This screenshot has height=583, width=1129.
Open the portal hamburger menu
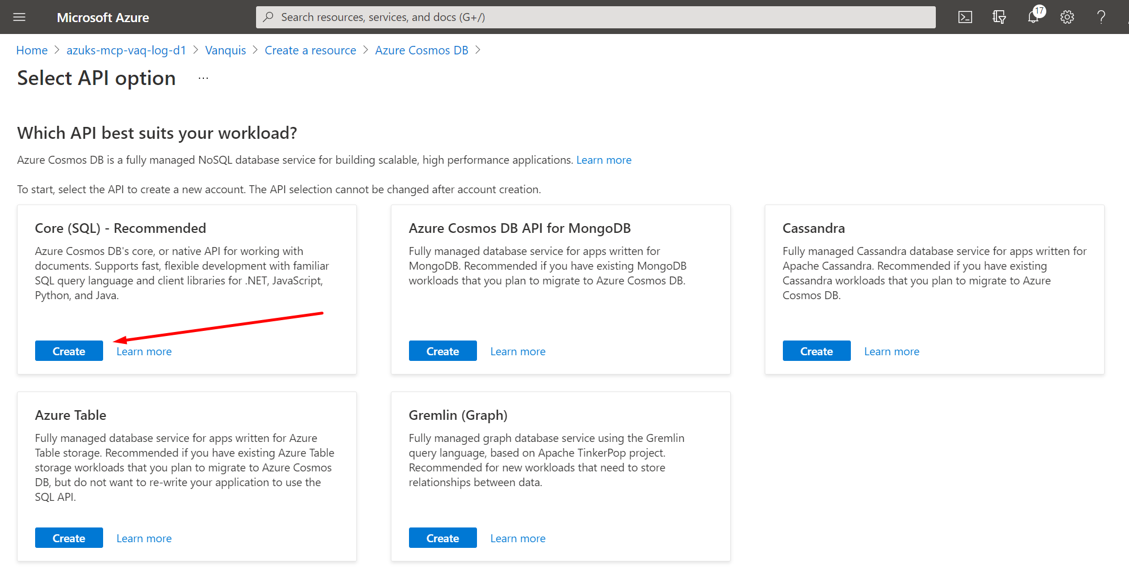19,17
